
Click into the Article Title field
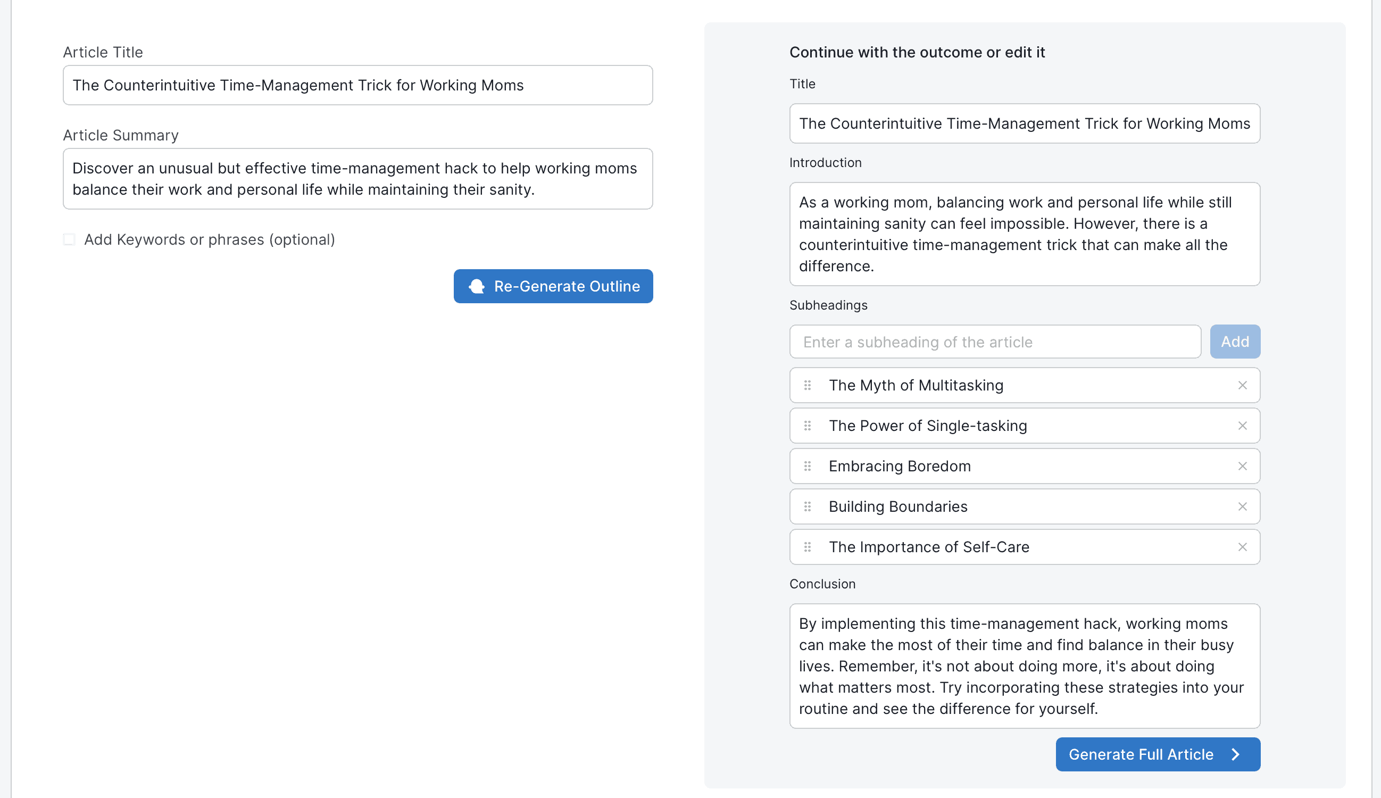point(358,85)
